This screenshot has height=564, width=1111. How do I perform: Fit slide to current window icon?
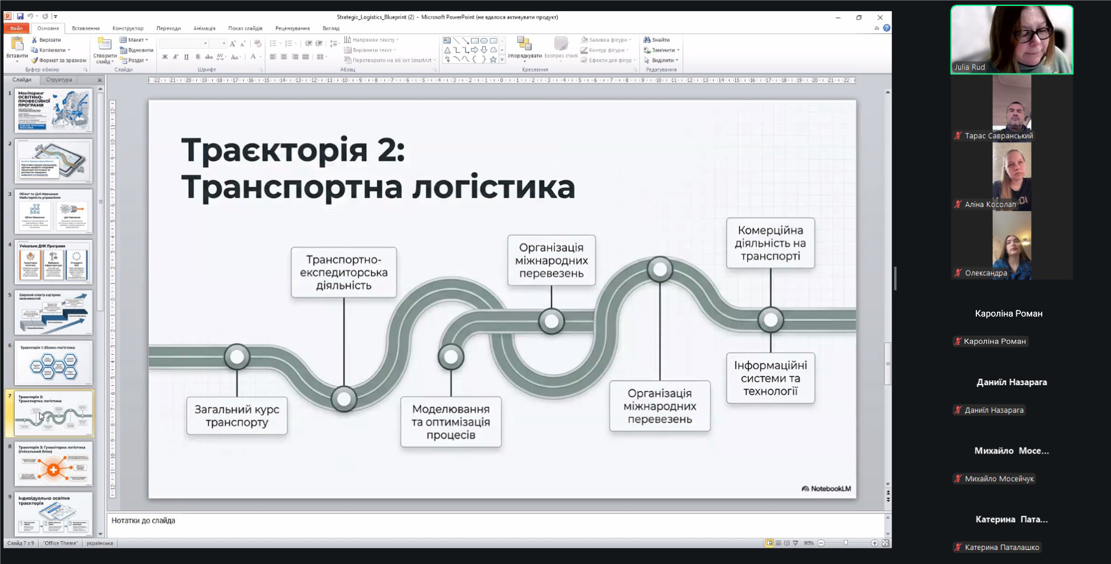coord(885,543)
